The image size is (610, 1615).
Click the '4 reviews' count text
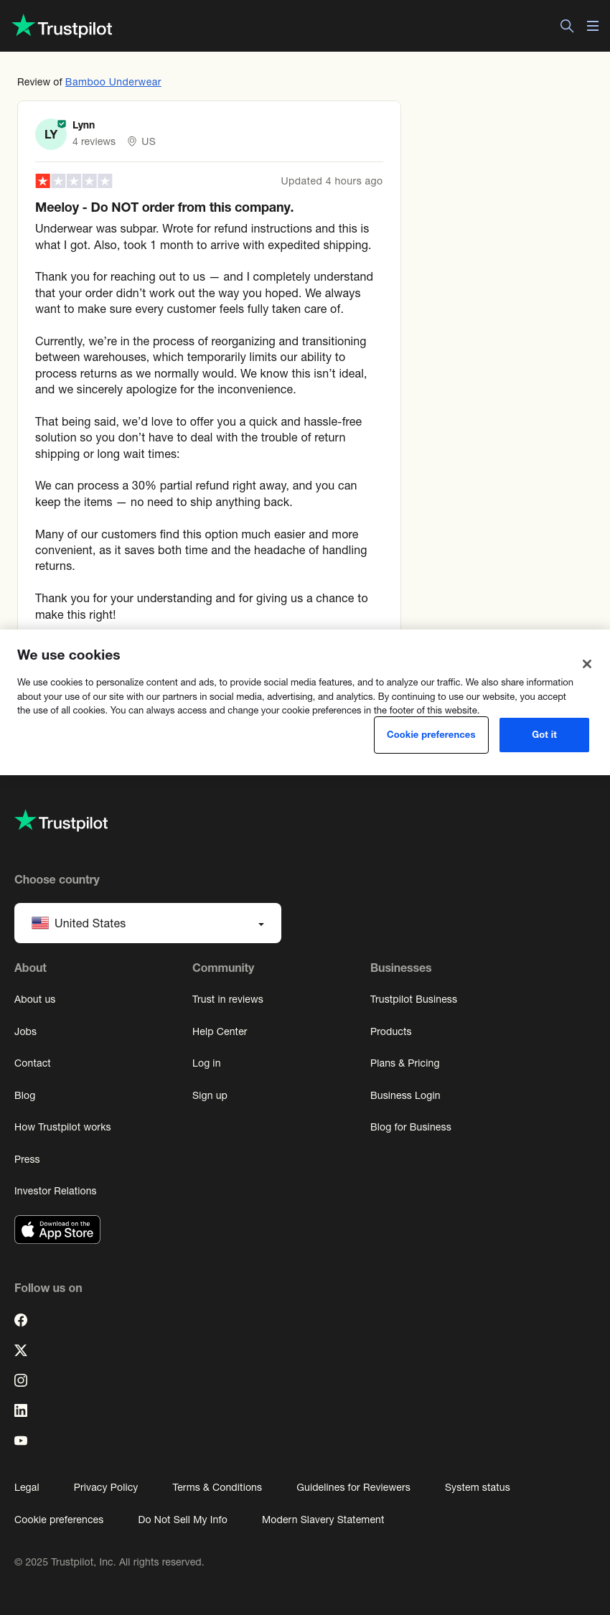(94, 141)
